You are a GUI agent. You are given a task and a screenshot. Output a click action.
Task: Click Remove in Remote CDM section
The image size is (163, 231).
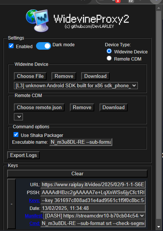click(x=82, y=107)
